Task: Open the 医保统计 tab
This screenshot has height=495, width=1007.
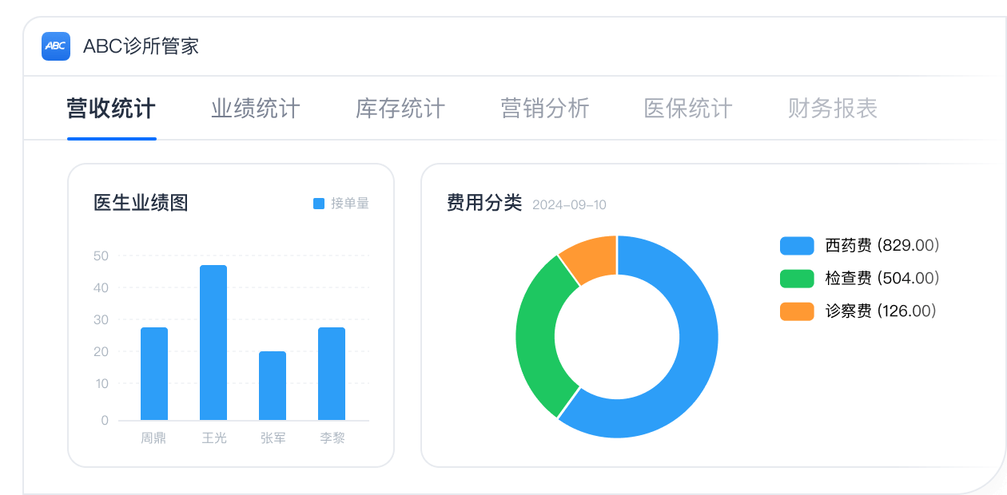Action: [688, 109]
